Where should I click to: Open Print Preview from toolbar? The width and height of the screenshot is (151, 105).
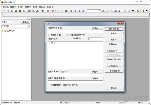[x=33, y=11]
